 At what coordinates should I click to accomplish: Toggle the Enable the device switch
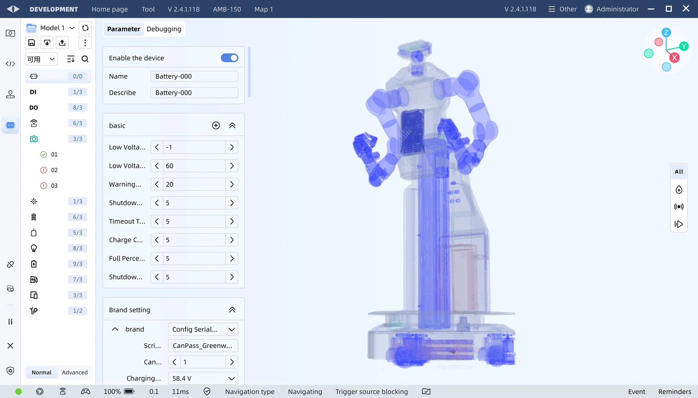[229, 58]
